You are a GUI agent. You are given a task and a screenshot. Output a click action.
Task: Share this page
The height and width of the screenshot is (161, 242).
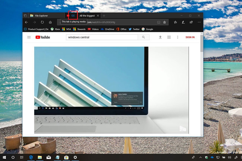click(191, 22)
